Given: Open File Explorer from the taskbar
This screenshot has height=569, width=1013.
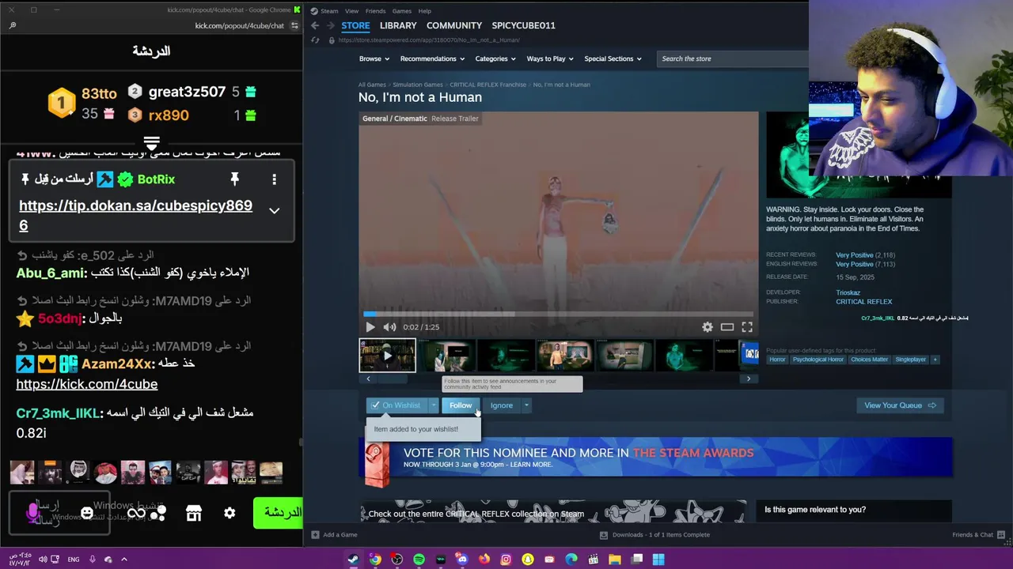Looking at the screenshot, I should tap(615, 560).
